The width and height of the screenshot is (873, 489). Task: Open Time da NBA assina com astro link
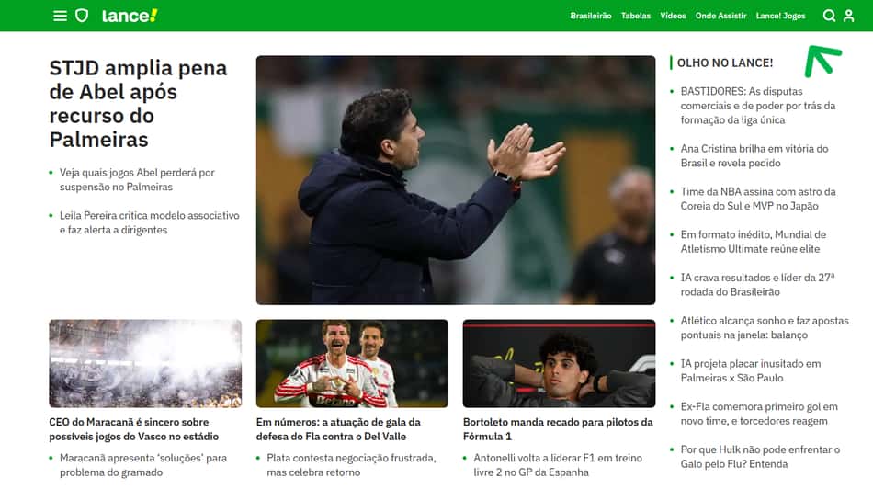tap(758, 199)
